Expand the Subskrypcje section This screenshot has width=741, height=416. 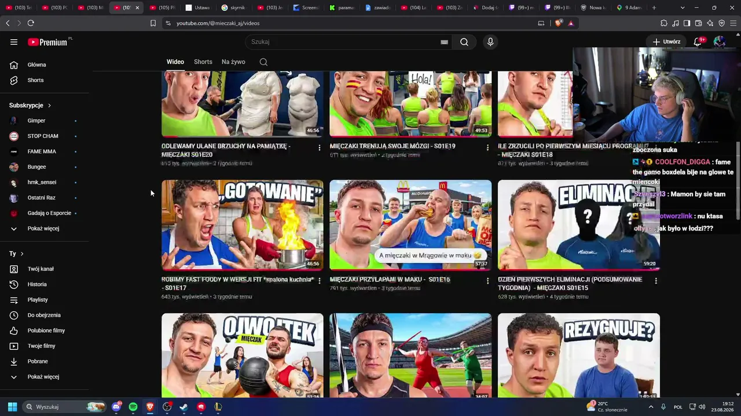(x=30, y=106)
